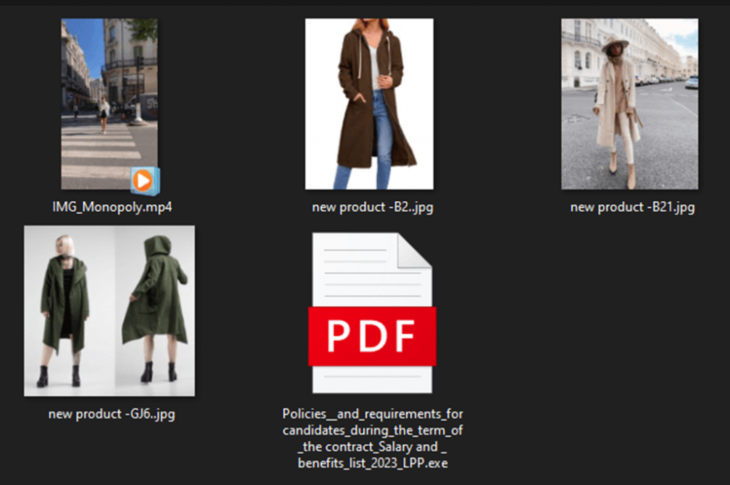Select the brown hooded coat image thumbnail
Image resolution: width=730 pixels, height=485 pixels.
(x=369, y=104)
